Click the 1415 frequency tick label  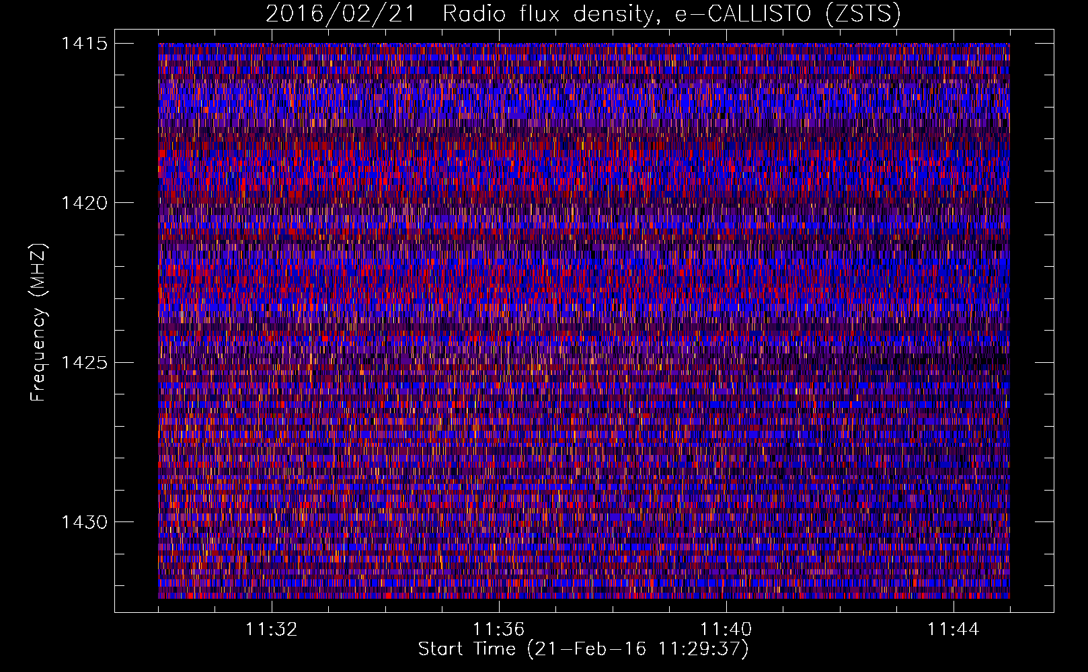(85, 43)
